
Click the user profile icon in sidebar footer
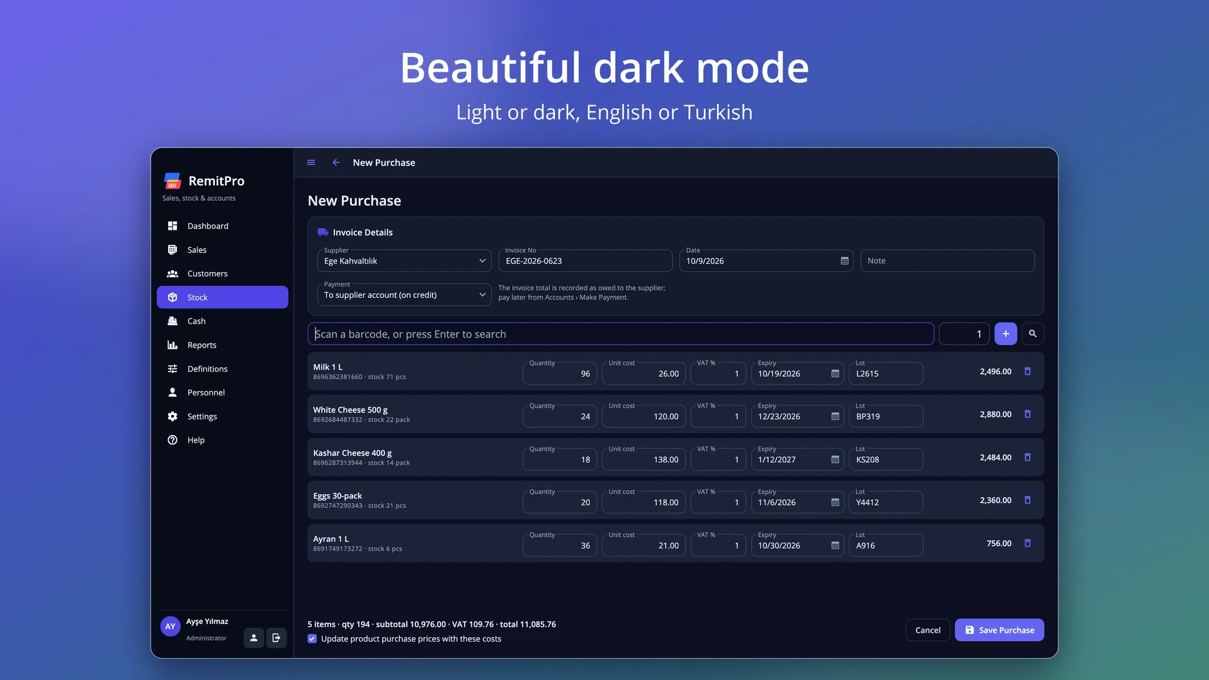pyautogui.click(x=254, y=638)
